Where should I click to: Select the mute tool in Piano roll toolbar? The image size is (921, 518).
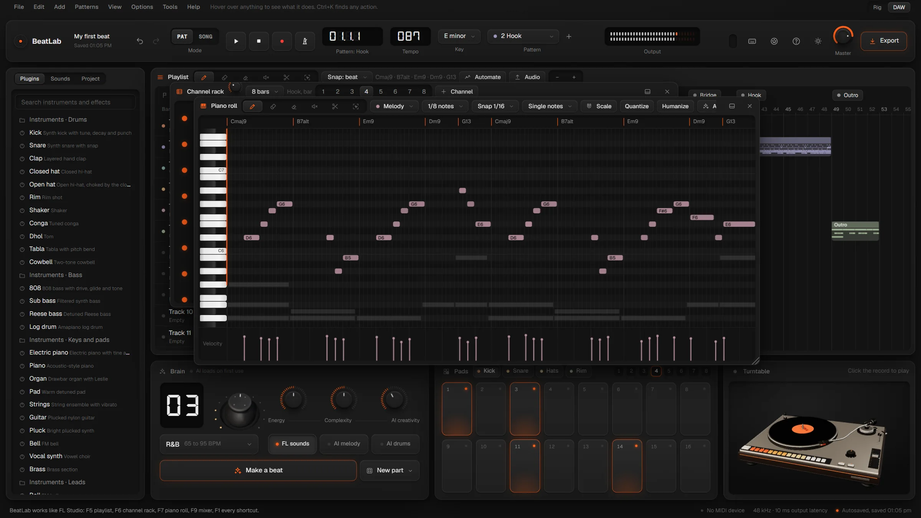coord(314,106)
